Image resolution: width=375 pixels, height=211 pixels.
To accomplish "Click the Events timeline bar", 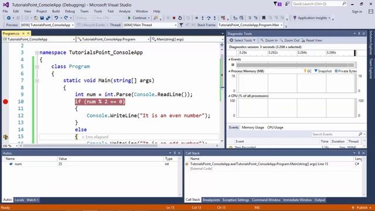I will tap(296, 65).
